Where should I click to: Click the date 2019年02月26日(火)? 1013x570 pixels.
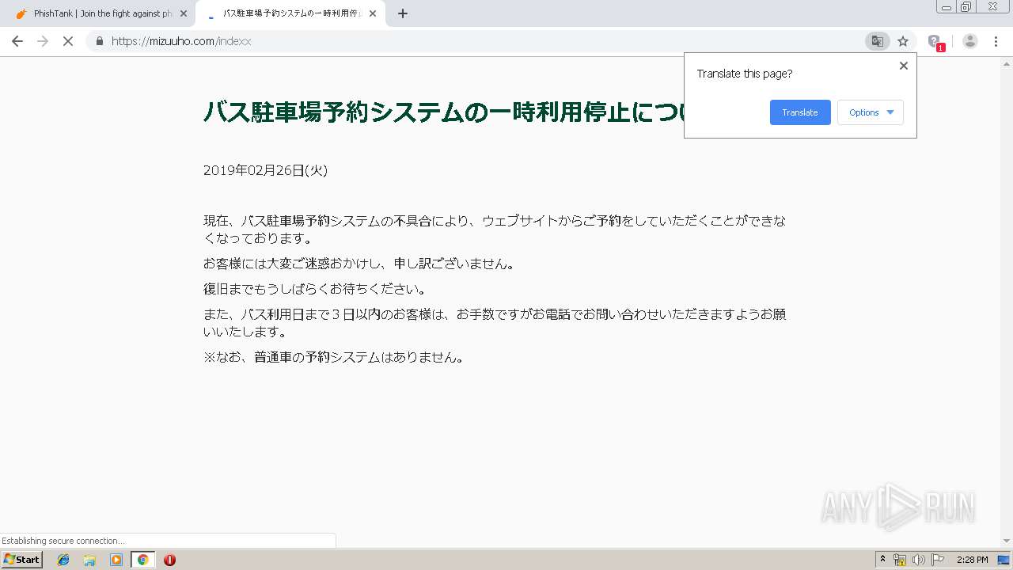265,170
